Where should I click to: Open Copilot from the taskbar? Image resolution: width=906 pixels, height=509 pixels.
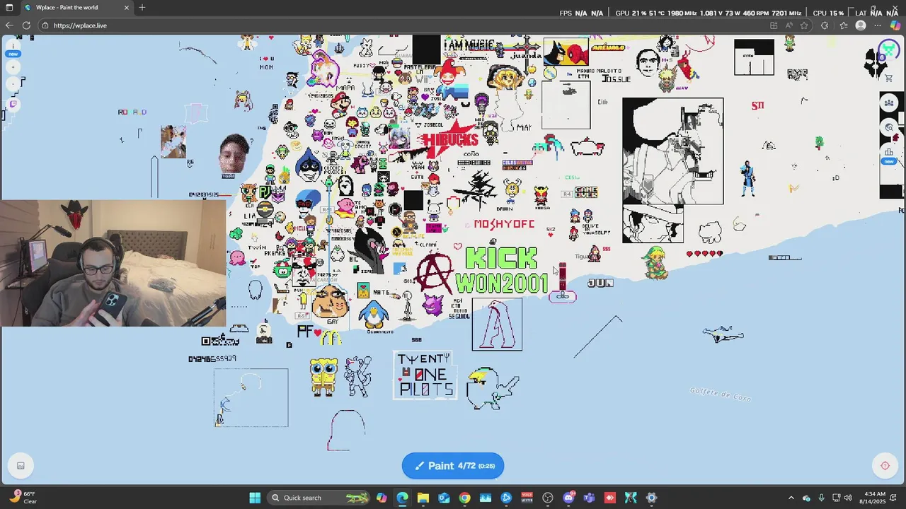pos(382,498)
